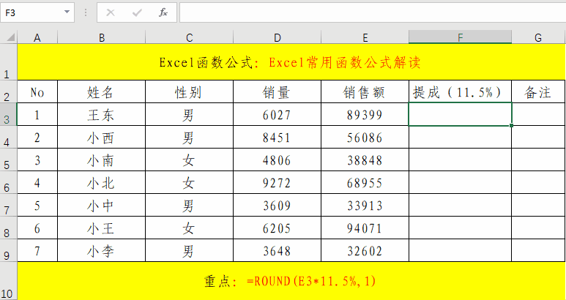This screenshot has height=300, width=566.
Task: Select row 3 header
Action: coord(8,114)
